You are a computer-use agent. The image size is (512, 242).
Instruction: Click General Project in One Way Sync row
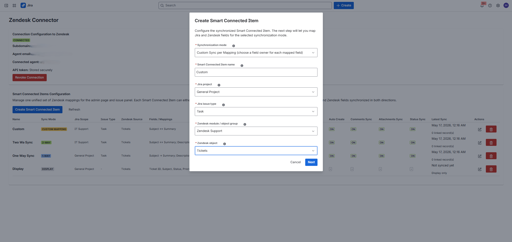click(84, 156)
